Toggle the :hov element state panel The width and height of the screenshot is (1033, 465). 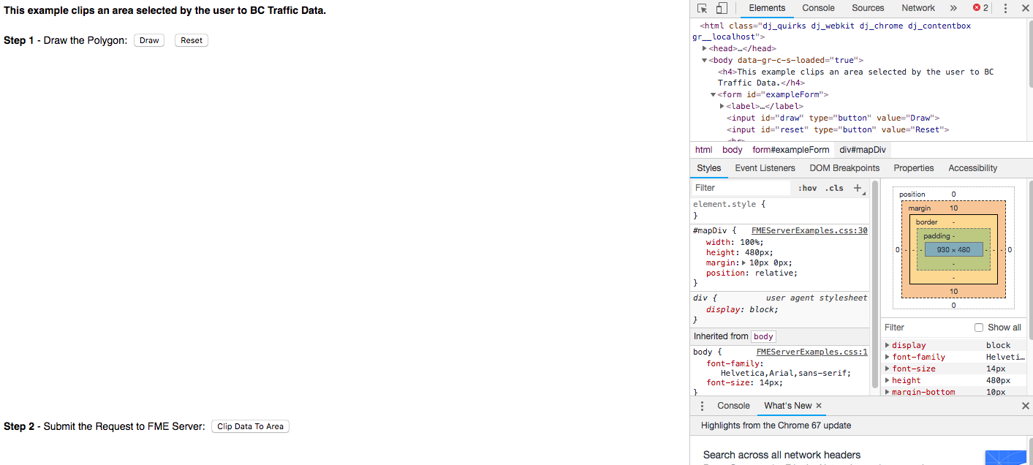(808, 188)
